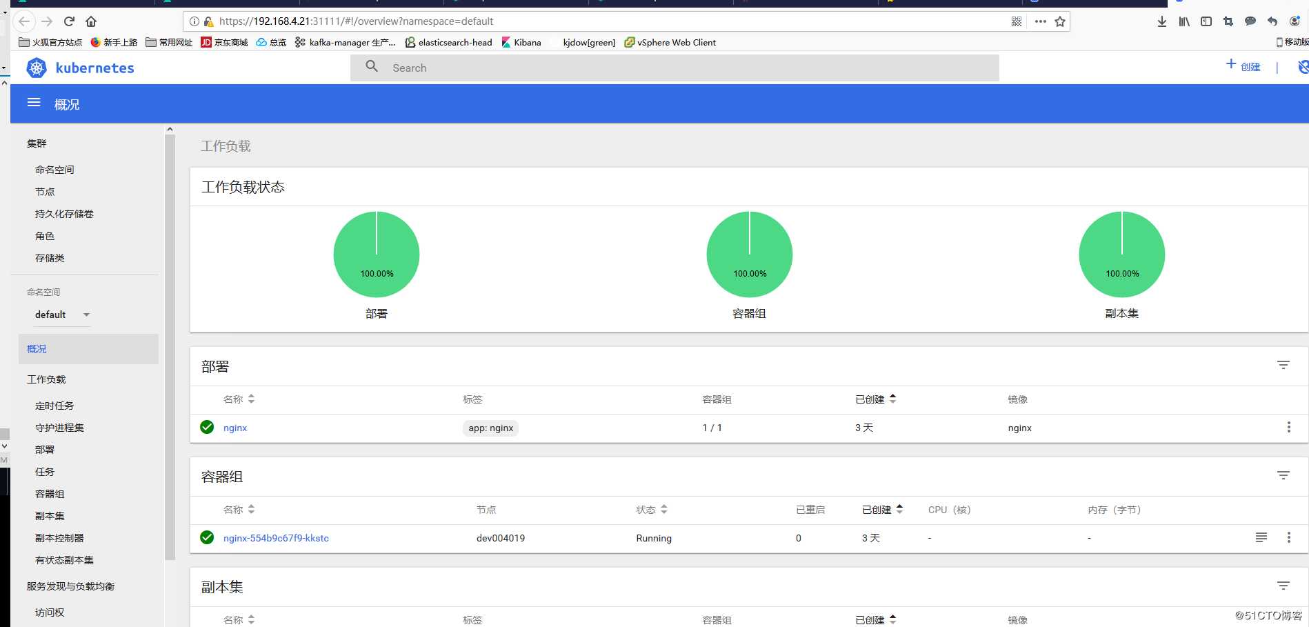Open elasticsearch-head bookmark

click(x=448, y=42)
